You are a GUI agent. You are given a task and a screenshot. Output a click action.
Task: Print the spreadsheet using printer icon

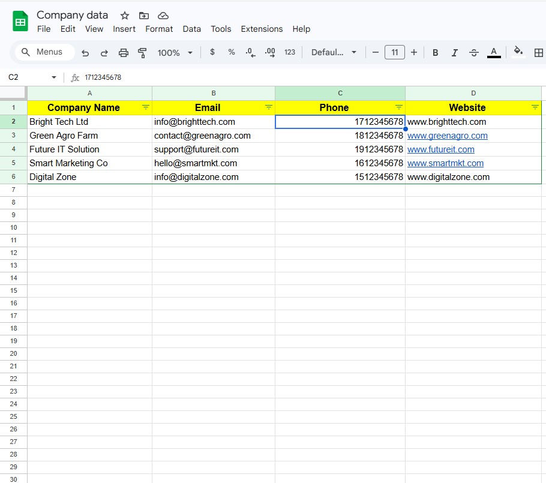pos(124,53)
